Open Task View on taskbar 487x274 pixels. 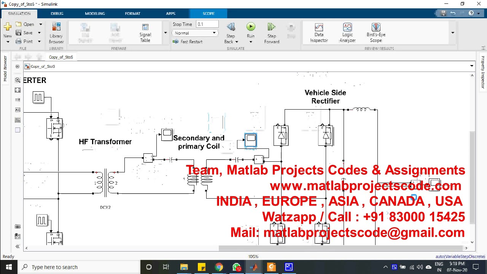point(166,267)
